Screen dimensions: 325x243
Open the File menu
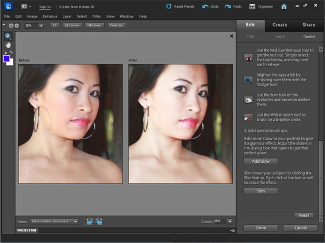[7, 16]
